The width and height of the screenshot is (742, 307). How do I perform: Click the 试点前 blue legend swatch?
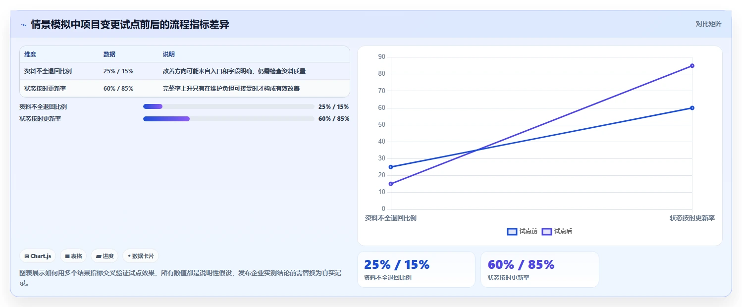(x=512, y=231)
